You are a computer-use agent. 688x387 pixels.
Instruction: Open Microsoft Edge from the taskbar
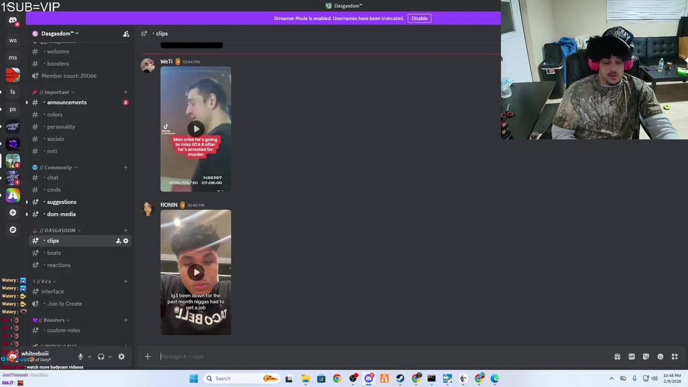coord(494,378)
